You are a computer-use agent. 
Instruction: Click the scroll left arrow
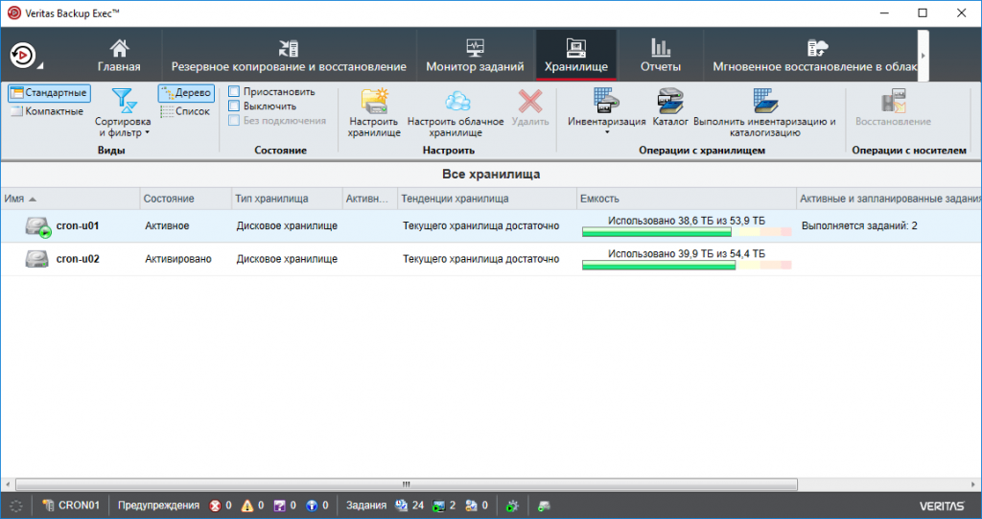[x=8, y=484]
